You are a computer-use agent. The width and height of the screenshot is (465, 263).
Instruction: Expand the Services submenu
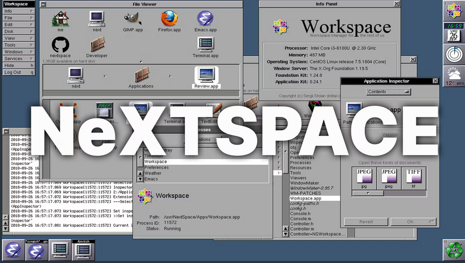[18, 59]
